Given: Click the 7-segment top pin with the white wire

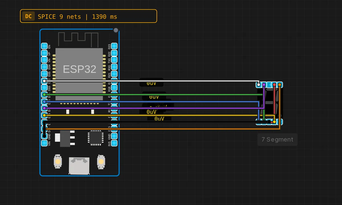Looking at the screenshot, I should pos(258,85).
